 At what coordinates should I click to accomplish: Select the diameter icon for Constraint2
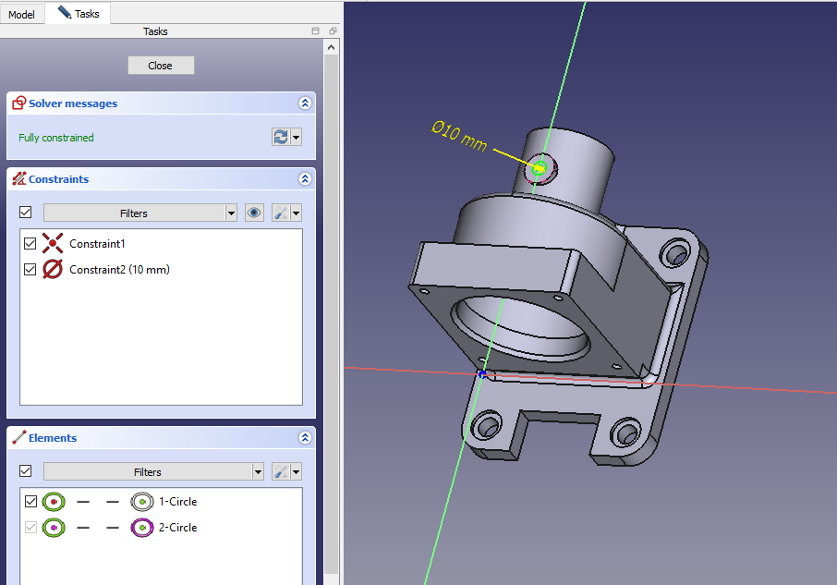pos(53,270)
